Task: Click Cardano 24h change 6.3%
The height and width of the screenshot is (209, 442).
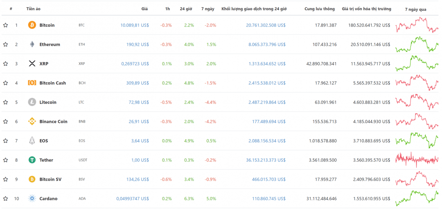Action: [x=189, y=198]
